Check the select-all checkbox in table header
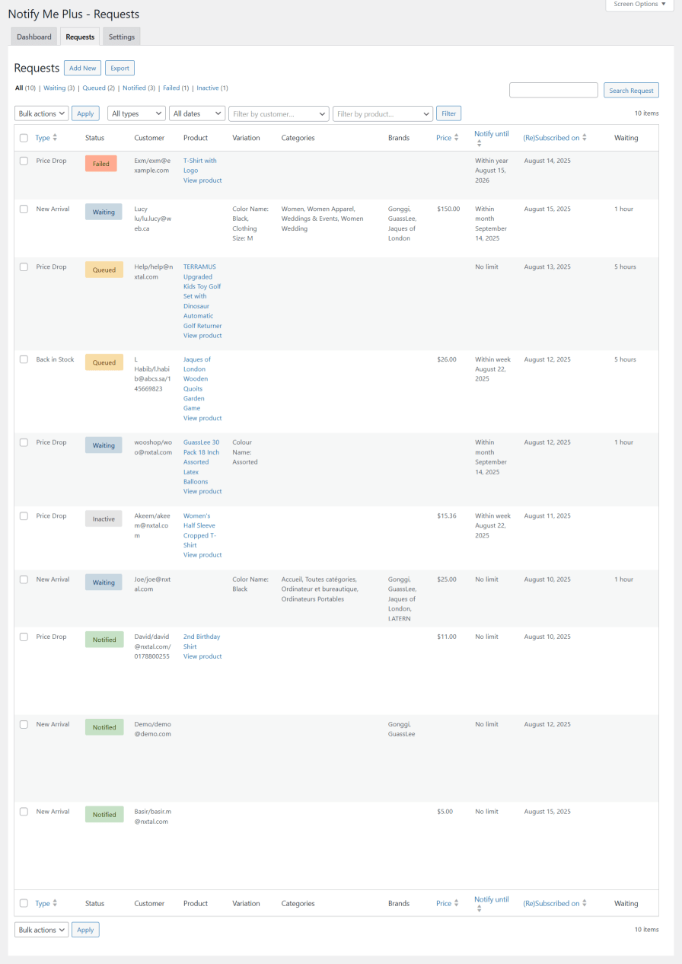This screenshot has height=964, width=682. tap(24, 138)
